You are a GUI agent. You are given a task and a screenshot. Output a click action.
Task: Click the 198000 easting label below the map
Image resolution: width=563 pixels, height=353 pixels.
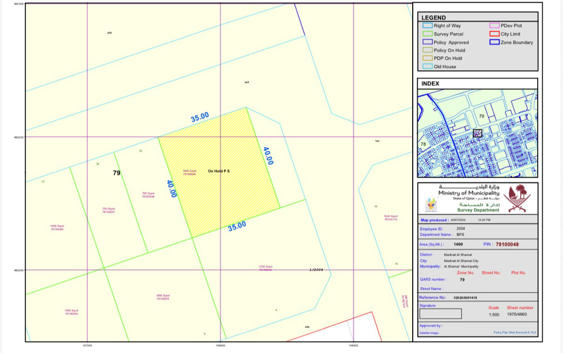coord(221,346)
